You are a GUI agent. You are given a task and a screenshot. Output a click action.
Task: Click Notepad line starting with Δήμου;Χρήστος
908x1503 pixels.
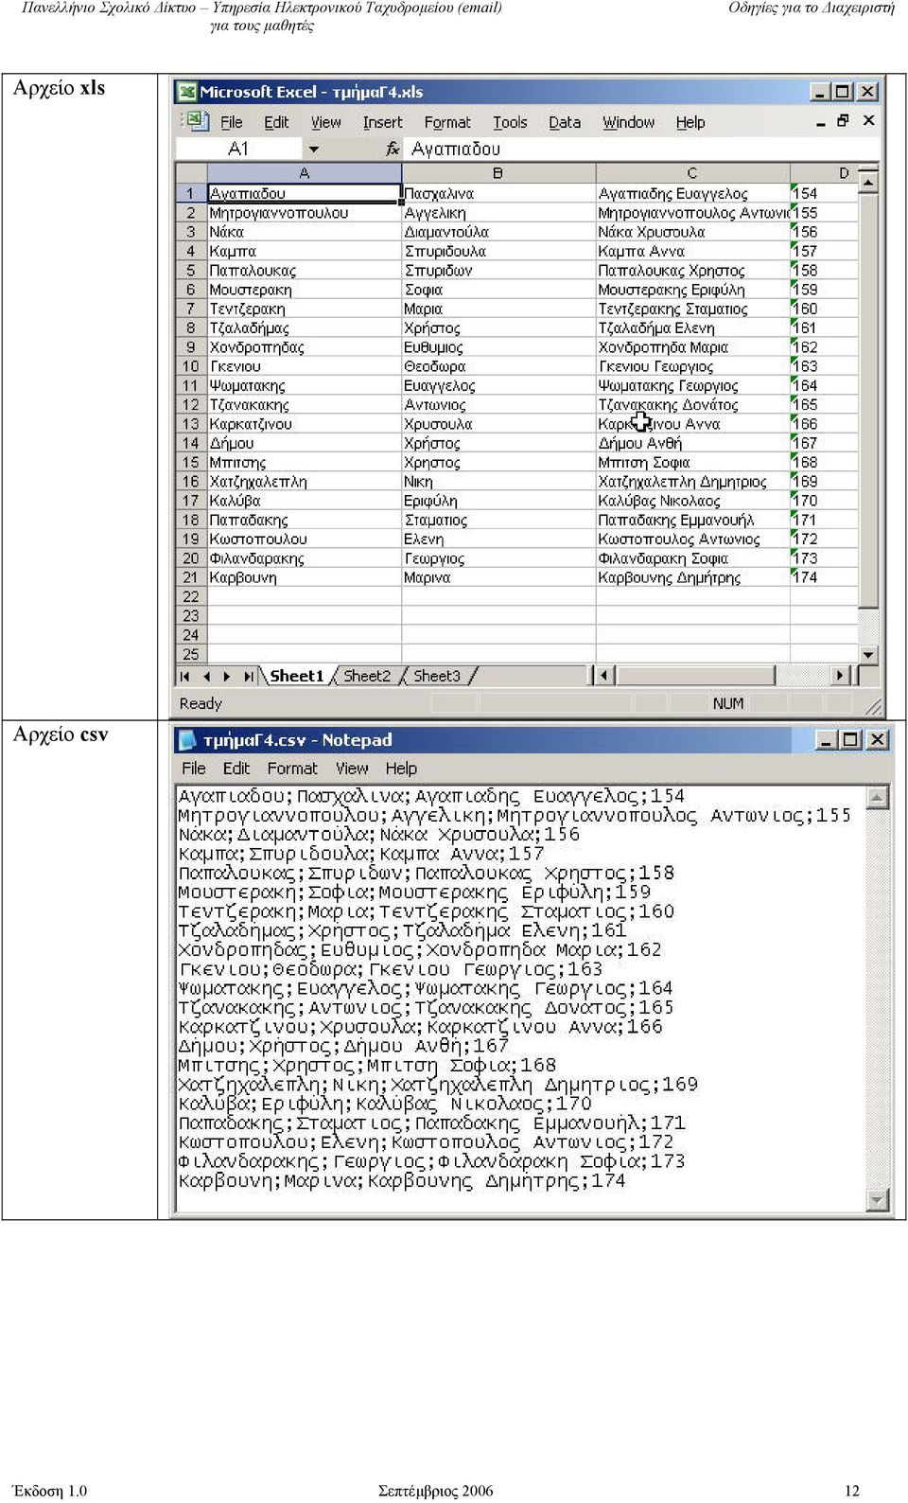click(x=343, y=1046)
